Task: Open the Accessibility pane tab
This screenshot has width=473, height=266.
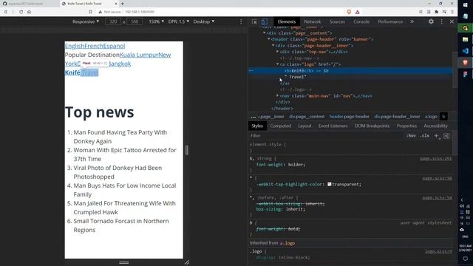Action: 435,126
